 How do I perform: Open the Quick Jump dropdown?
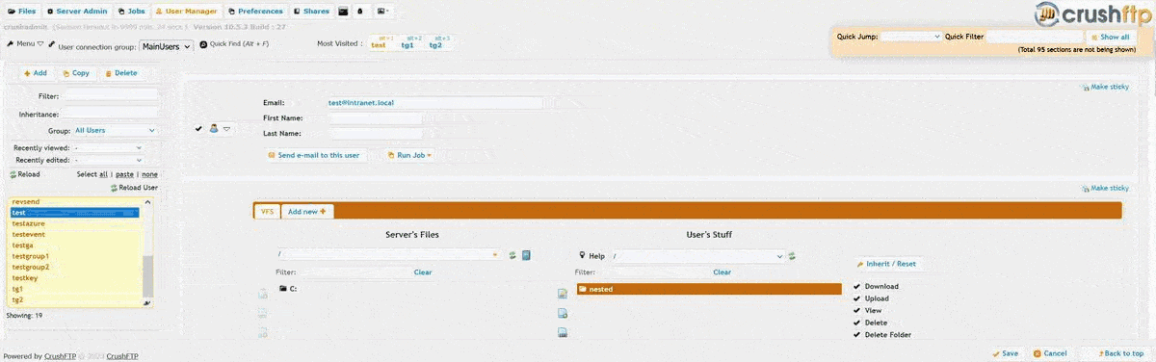pos(911,37)
